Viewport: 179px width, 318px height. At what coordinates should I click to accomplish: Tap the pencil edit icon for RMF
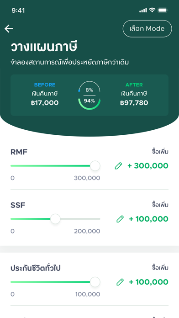tap(118, 166)
